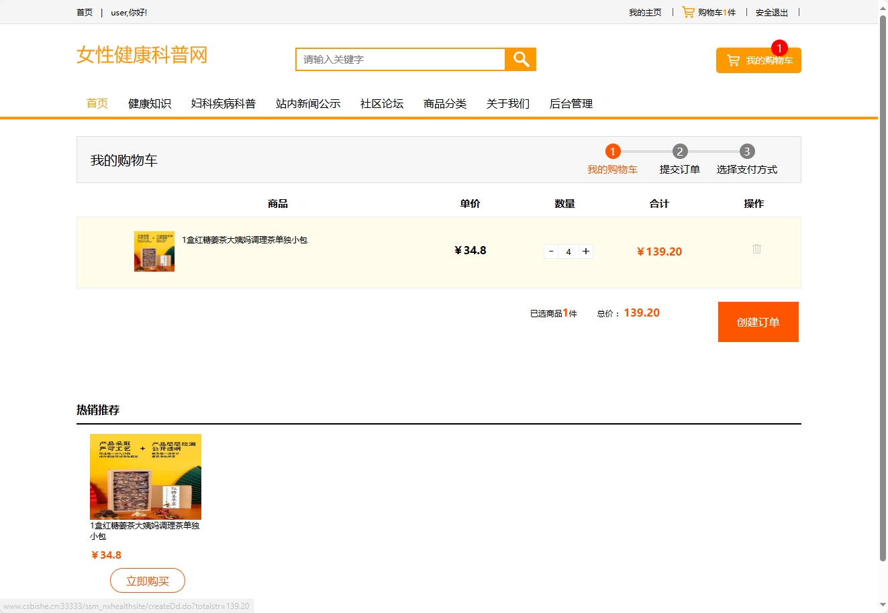Click the red badge showing 1 on cart
The width and height of the screenshot is (888, 613).
(x=778, y=48)
